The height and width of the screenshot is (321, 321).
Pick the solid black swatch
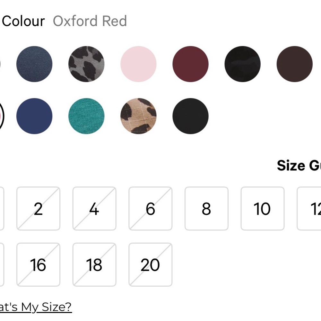(x=191, y=116)
